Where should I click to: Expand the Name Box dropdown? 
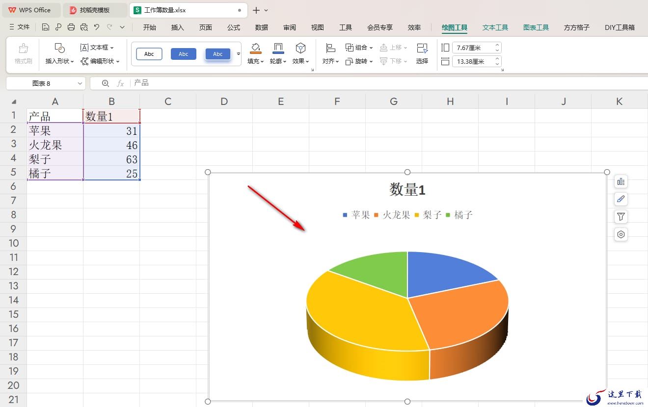(80, 84)
